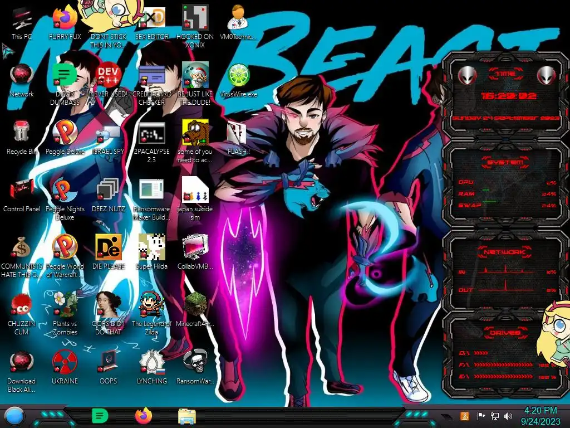Open the Plants vs Zombies shortcut
Screen dimensions: 570x428
pyautogui.click(x=65, y=314)
